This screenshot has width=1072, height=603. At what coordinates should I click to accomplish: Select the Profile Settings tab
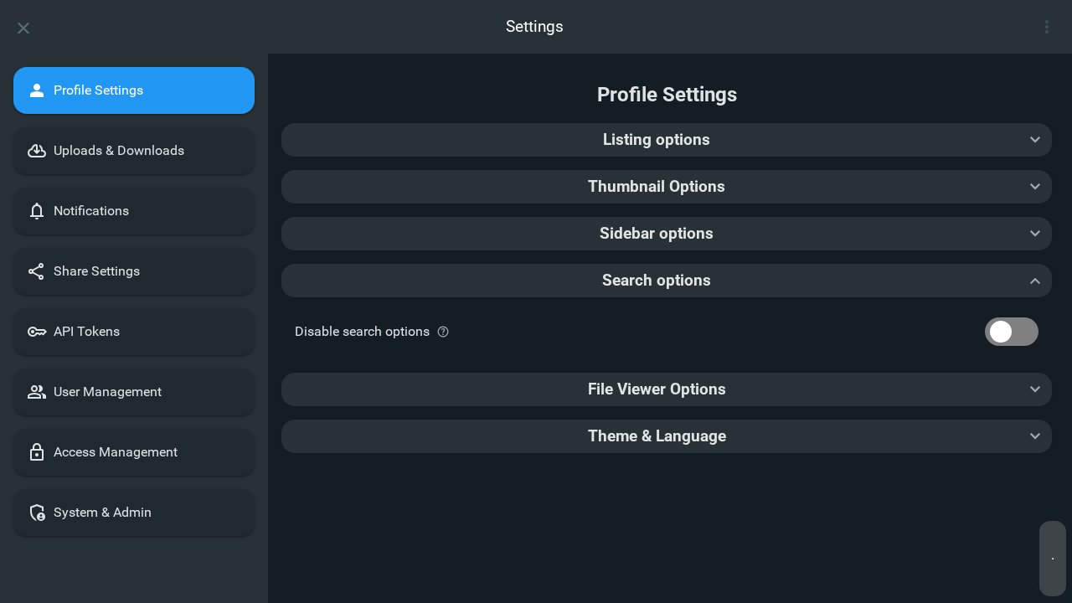134,90
